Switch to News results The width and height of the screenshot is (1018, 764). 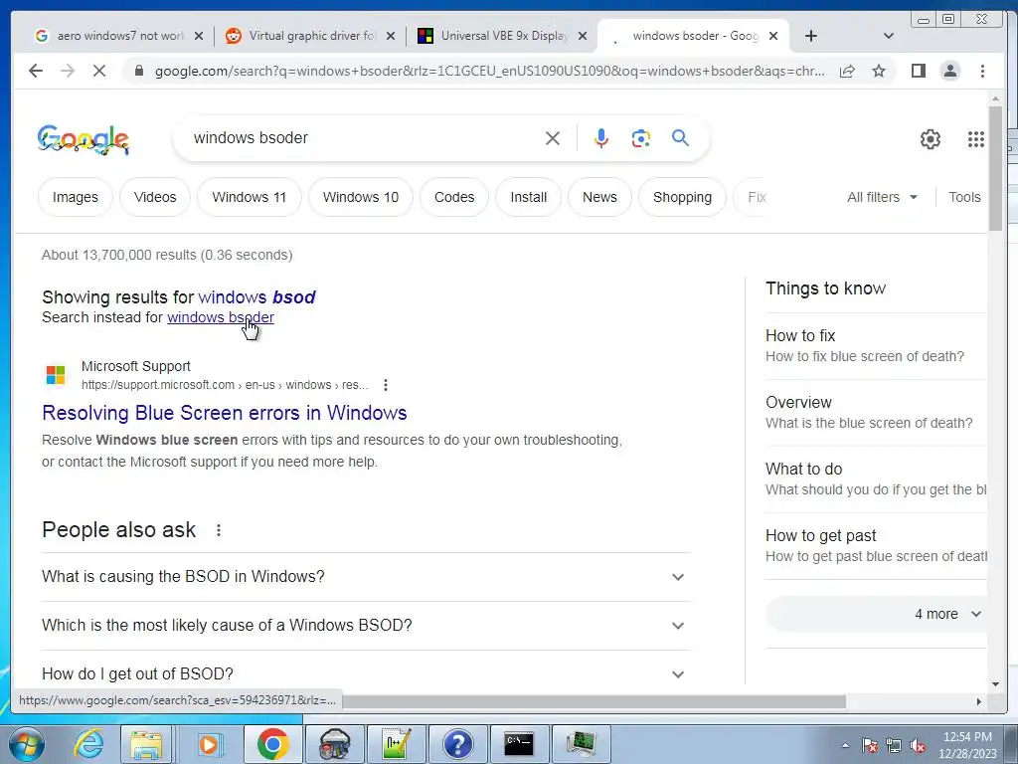tap(599, 197)
